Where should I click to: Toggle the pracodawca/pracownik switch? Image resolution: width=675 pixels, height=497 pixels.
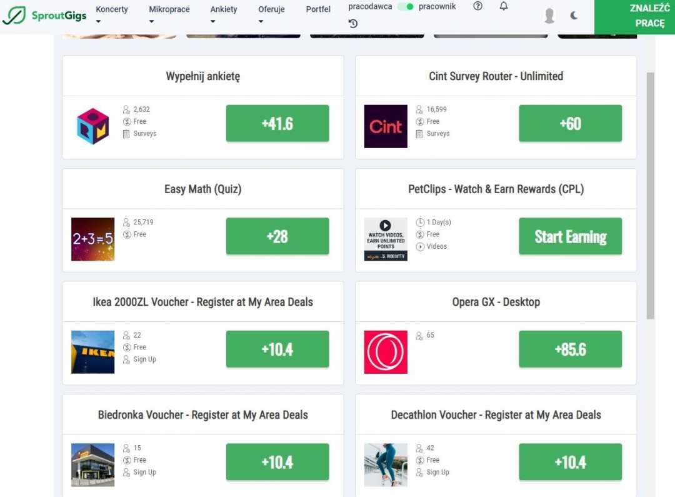(406, 7)
